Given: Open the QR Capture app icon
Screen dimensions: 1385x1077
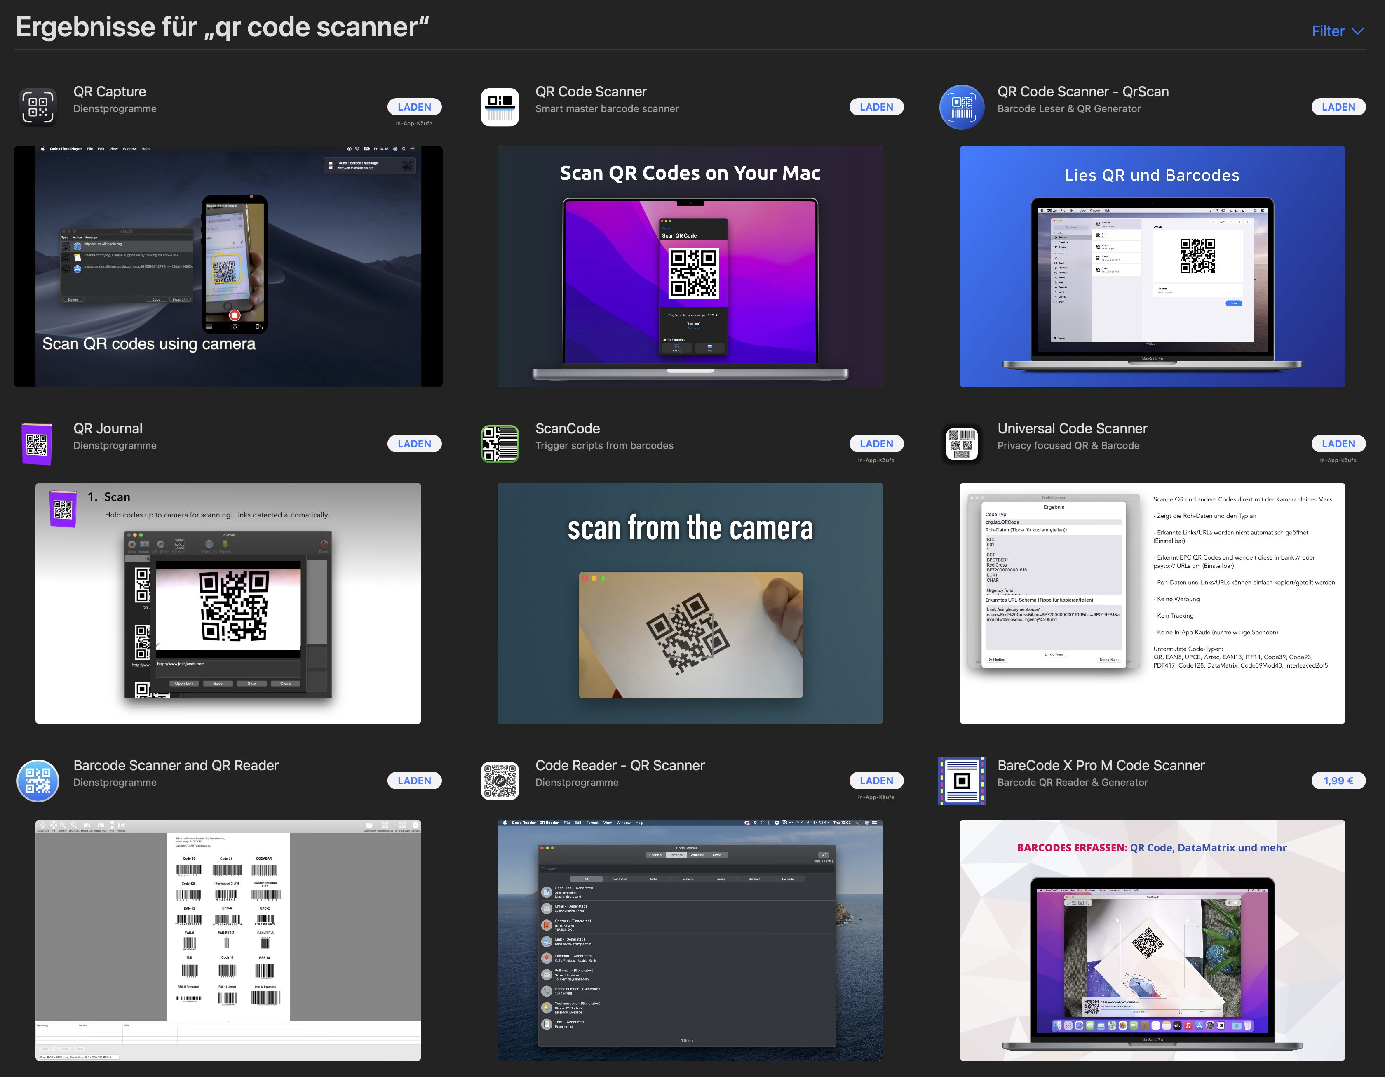Looking at the screenshot, I should 38,106.
